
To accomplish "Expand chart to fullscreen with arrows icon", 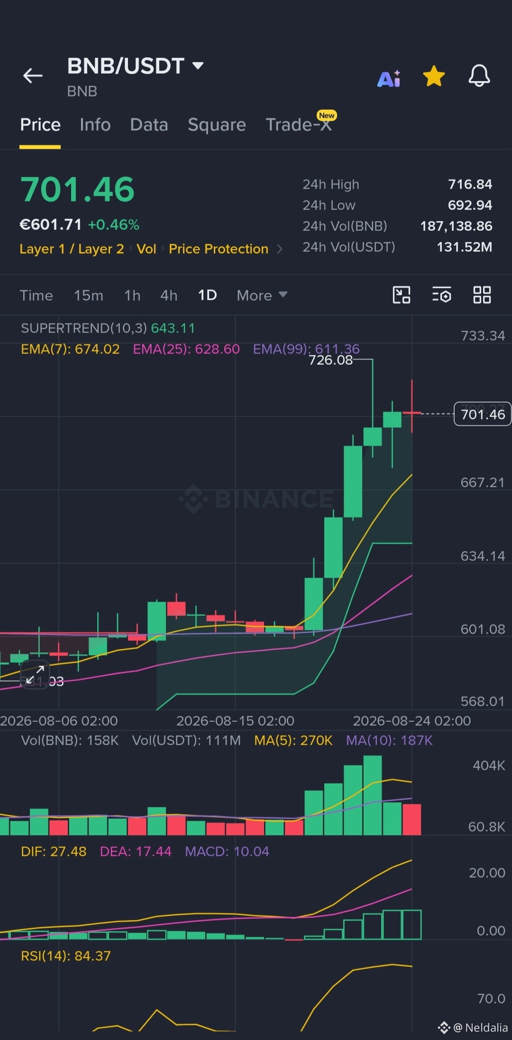I will click(x=35, y=675).
